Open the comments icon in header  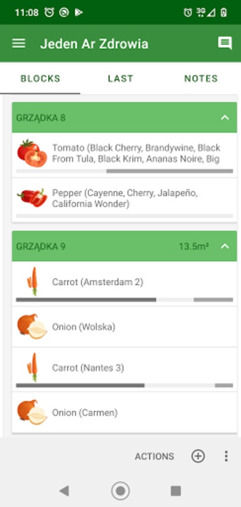coord(225,43)
